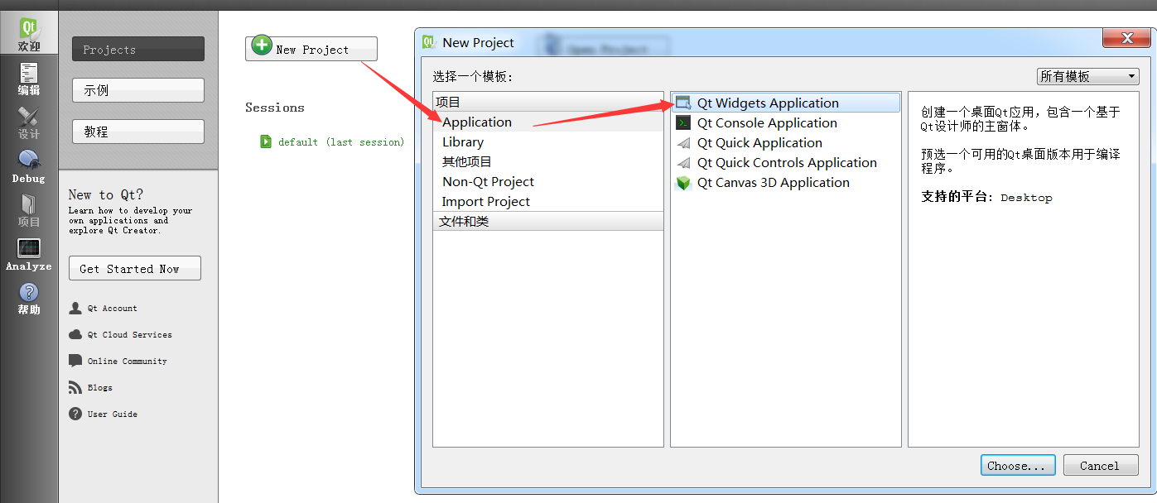Open the default (last session) entry
Screen dimensions: 1157x503
pos(341,142)
